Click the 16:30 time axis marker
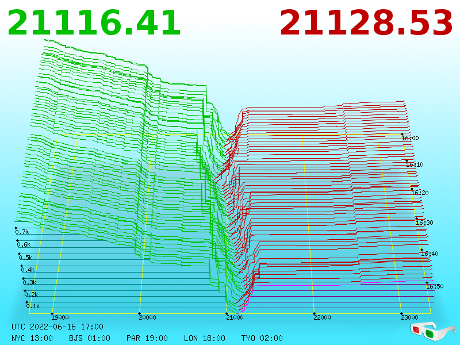Screen dimensions: 460x345 click(424, 223)
